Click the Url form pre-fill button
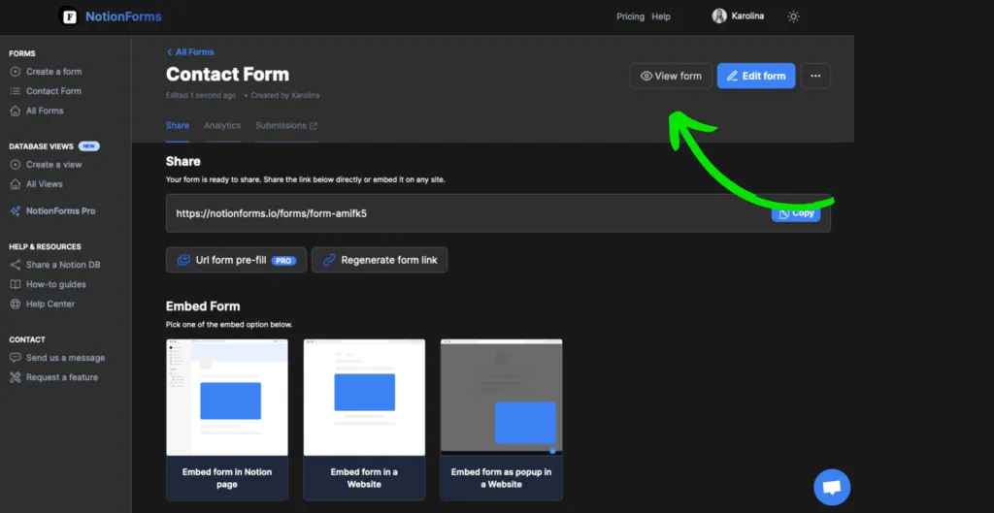The width and height of the screenshot is (994, 513). (x=236, y=260)
